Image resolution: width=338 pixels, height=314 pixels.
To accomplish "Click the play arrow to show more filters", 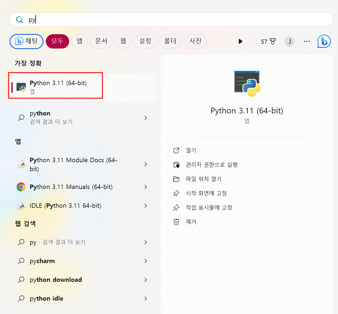I will (x=241, y=41).
